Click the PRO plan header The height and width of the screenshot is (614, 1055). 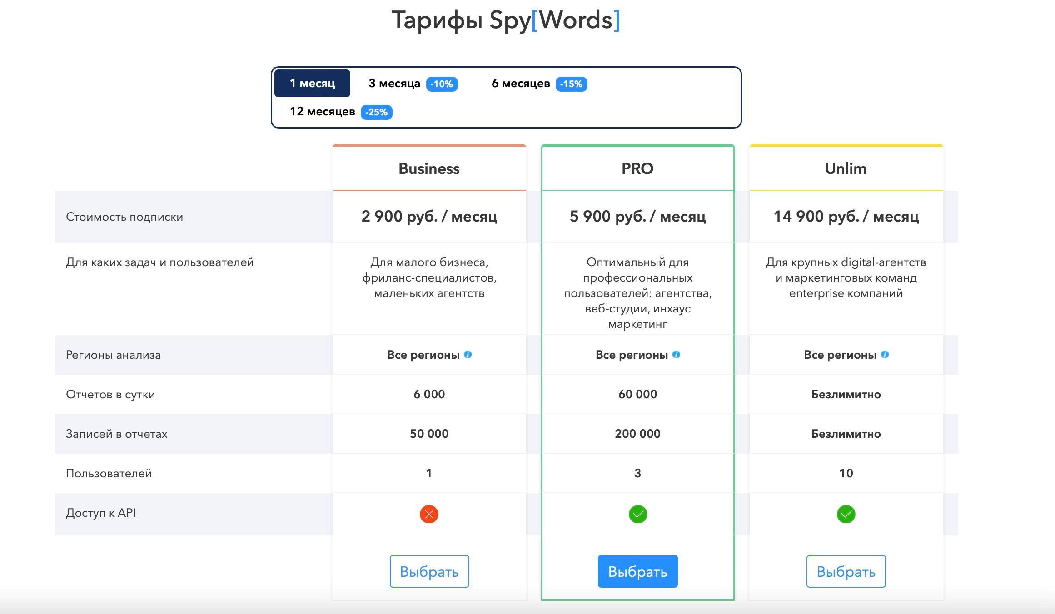point(637,168)
